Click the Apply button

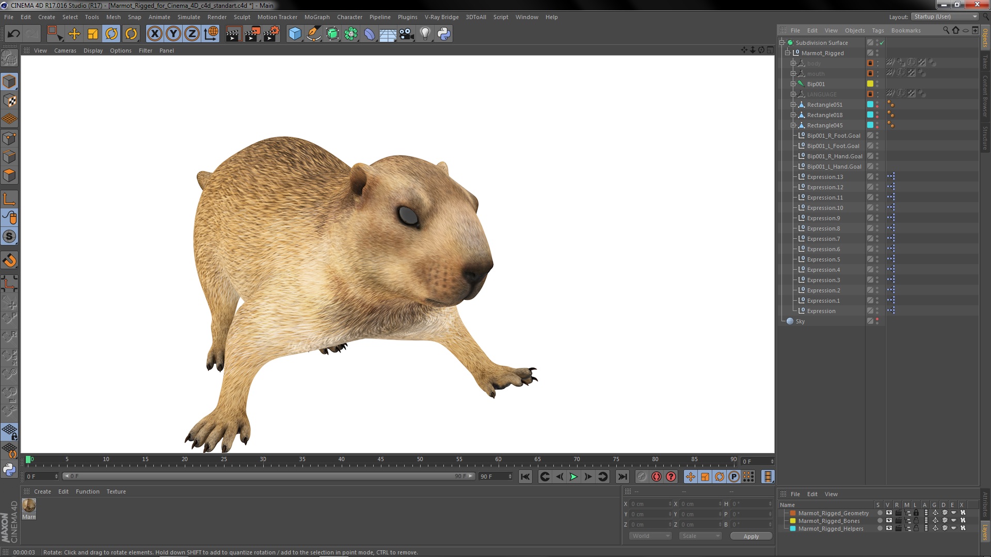750,536
